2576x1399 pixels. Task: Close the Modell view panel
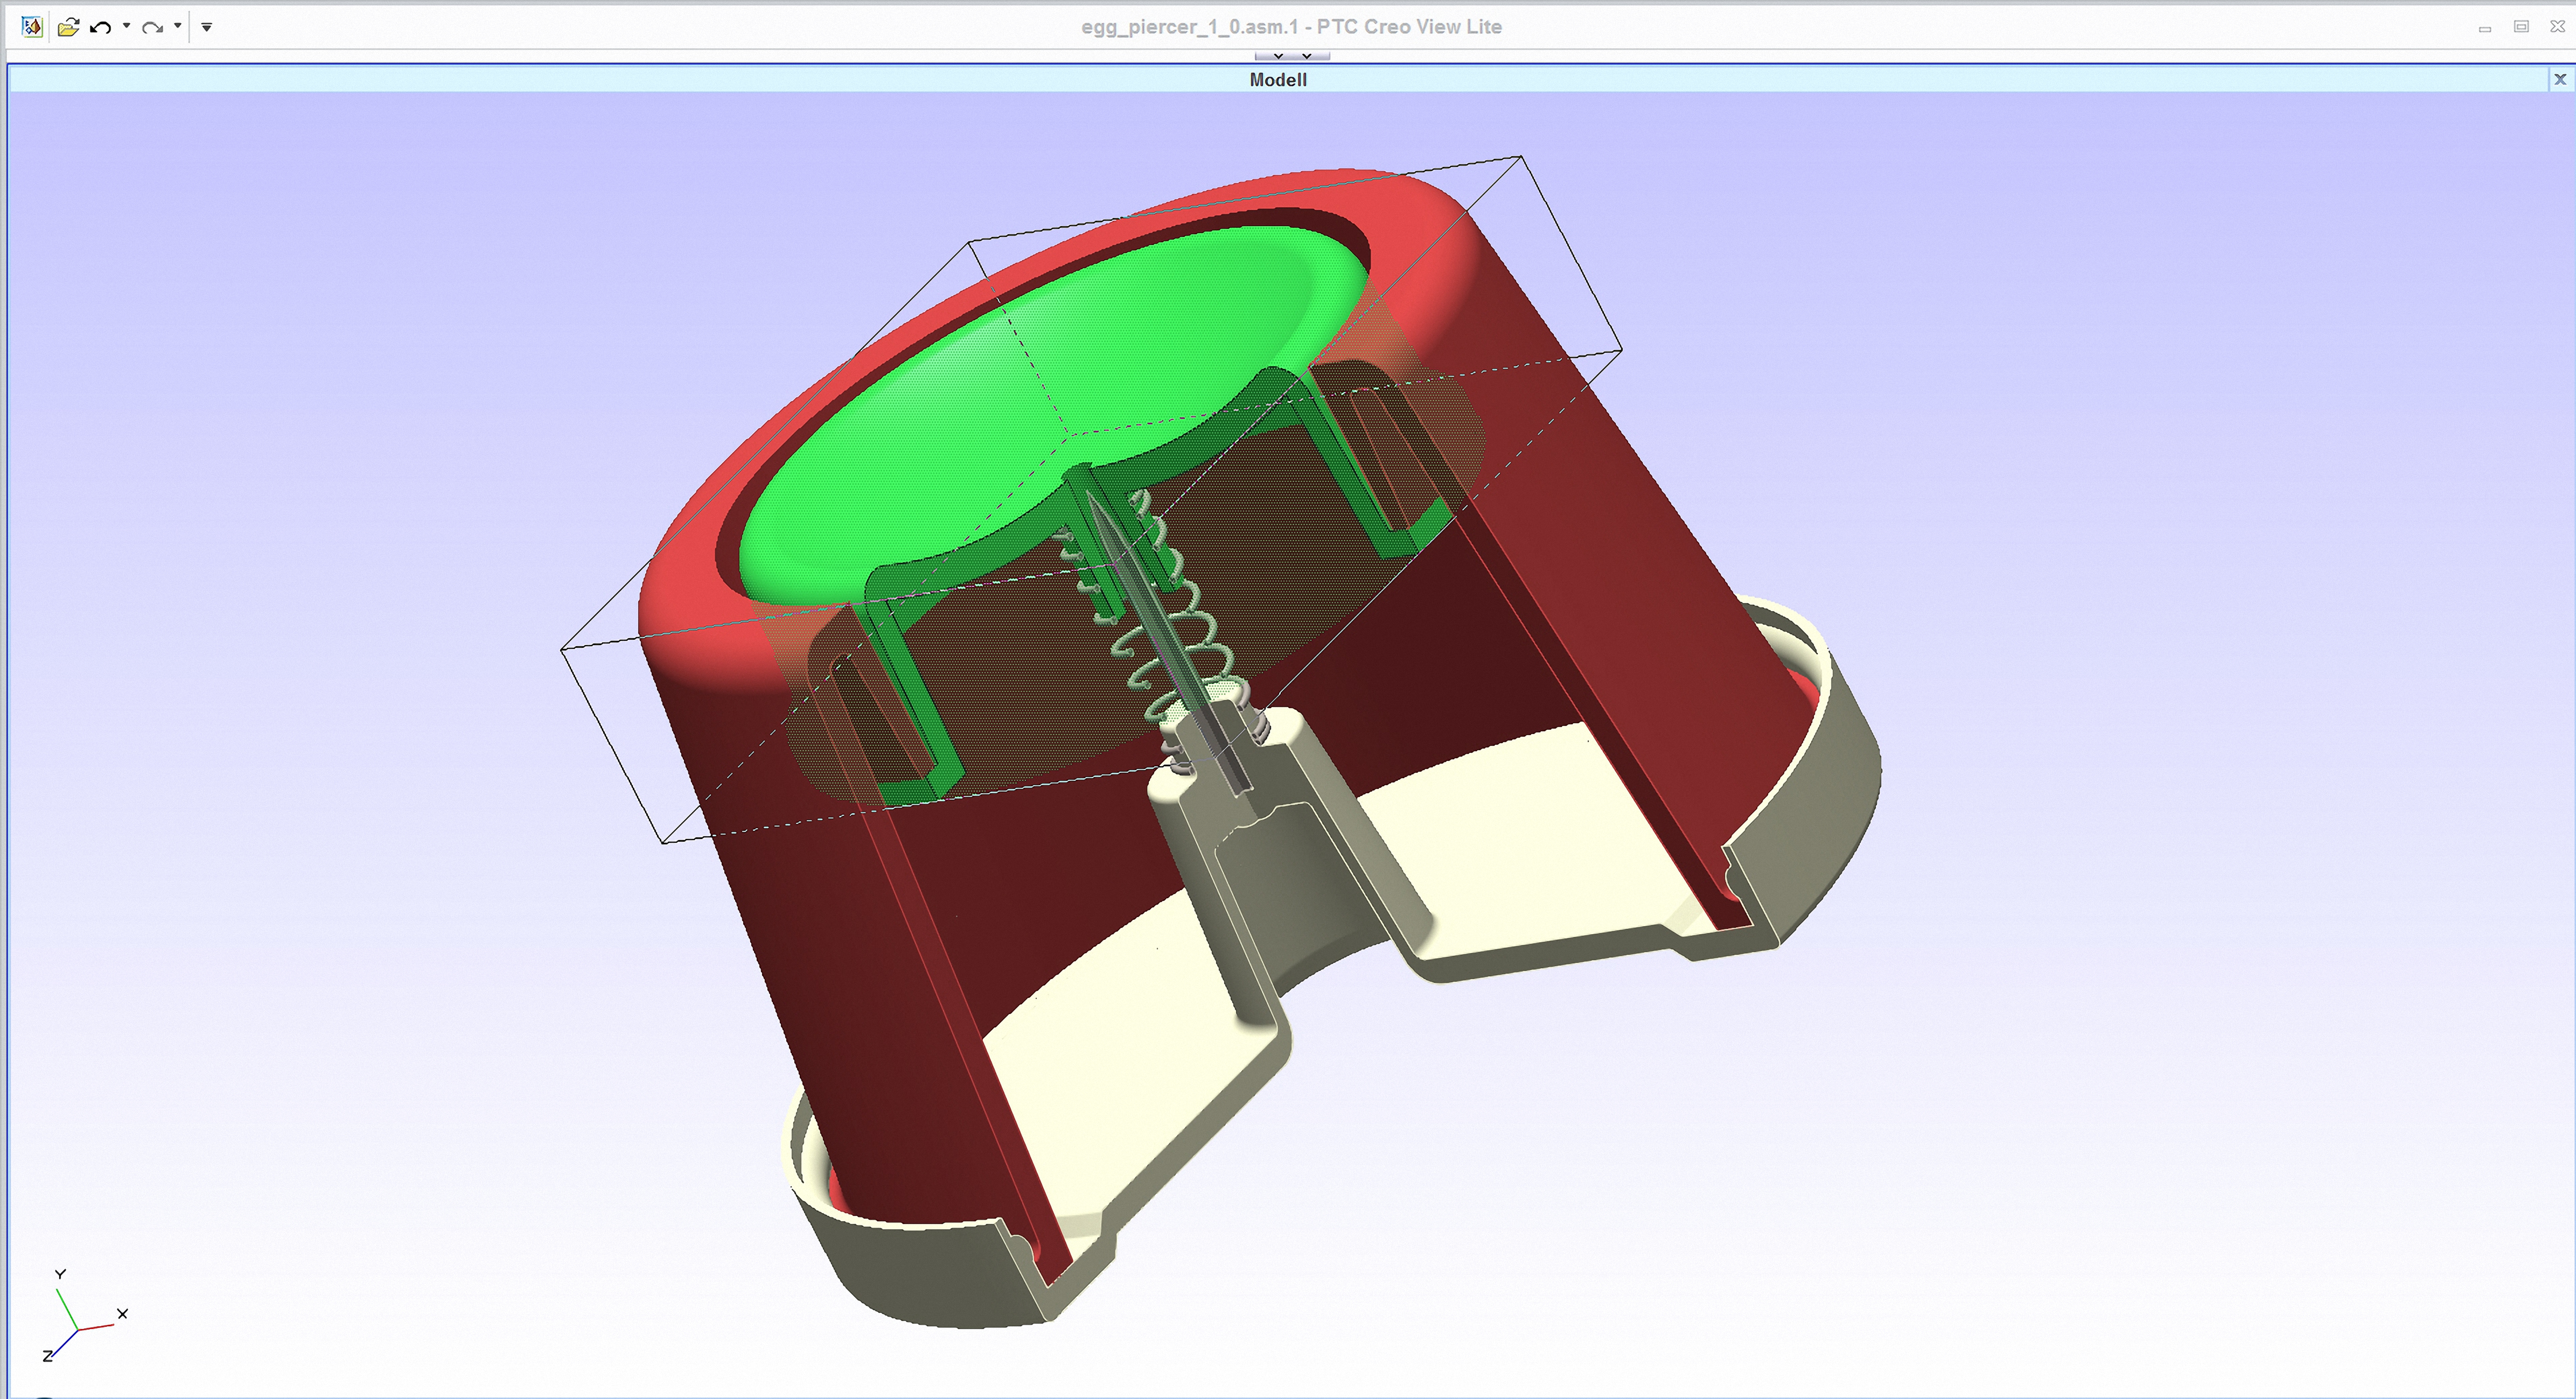coord(2560,79)
